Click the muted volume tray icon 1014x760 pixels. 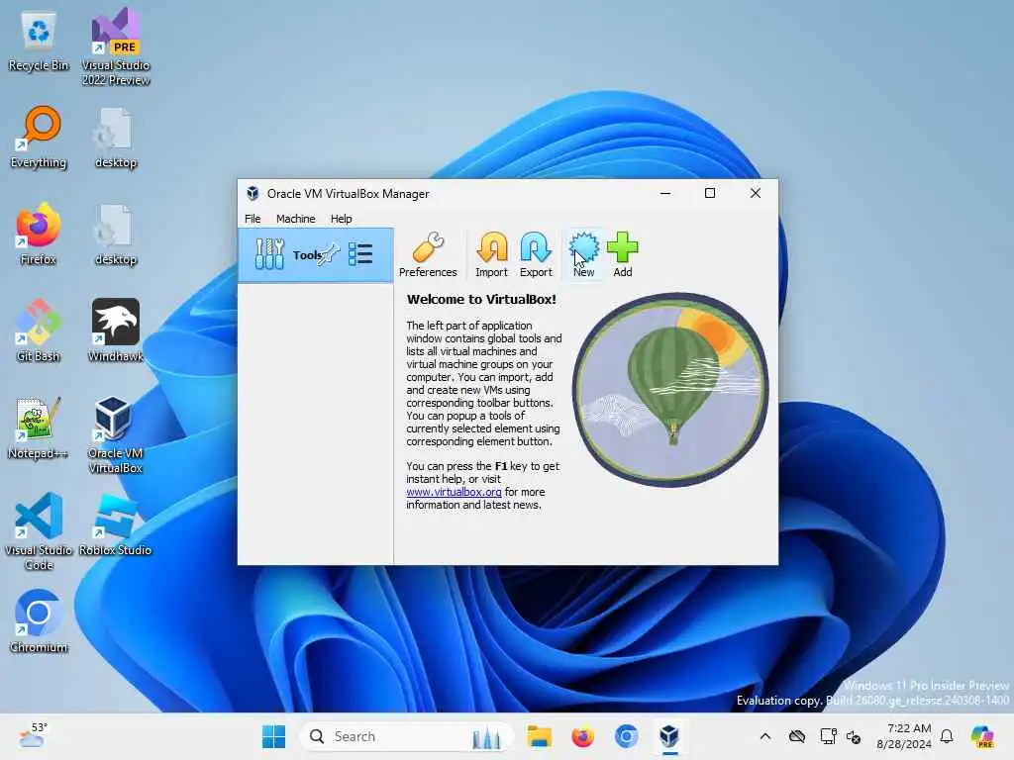pyautogui.click(x=854, y=736)
